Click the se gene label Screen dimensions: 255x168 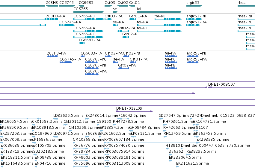115,9
